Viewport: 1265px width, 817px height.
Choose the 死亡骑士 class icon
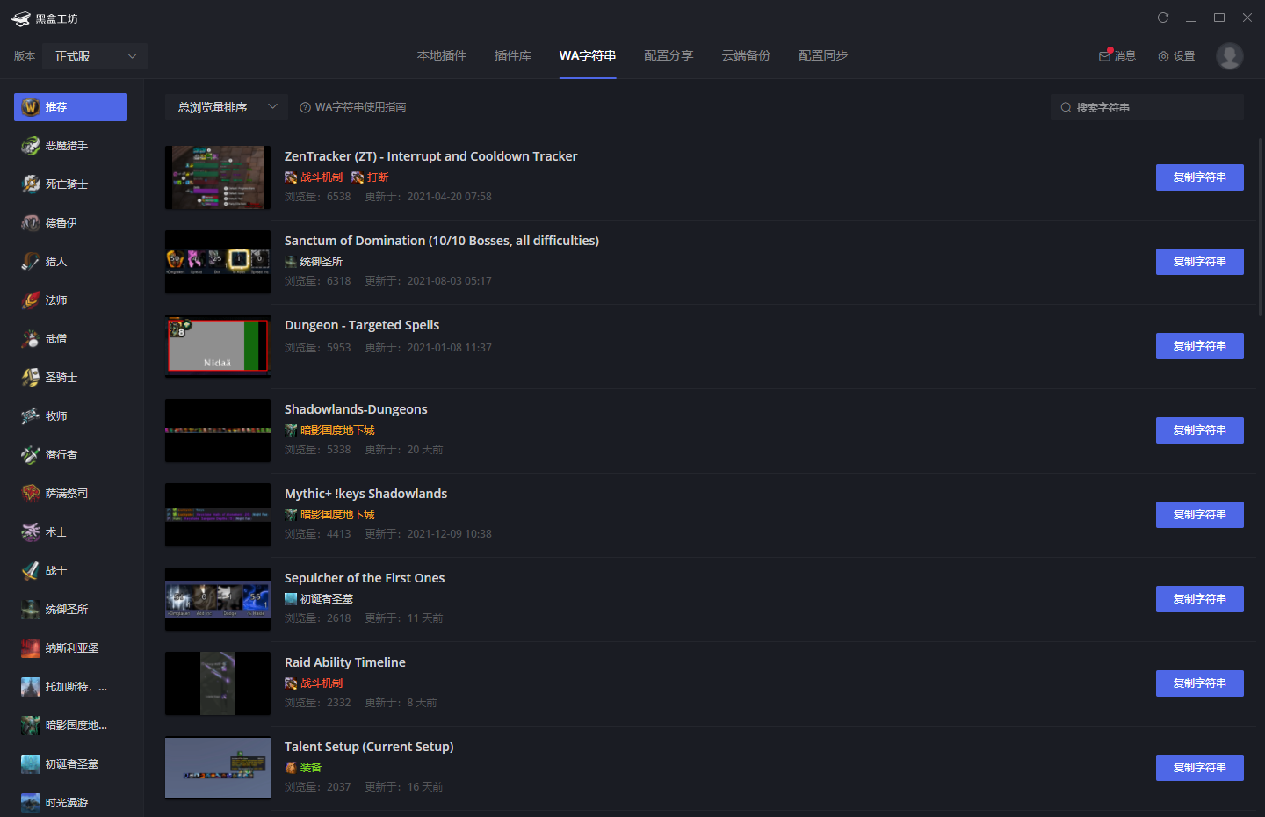point(31,184)
